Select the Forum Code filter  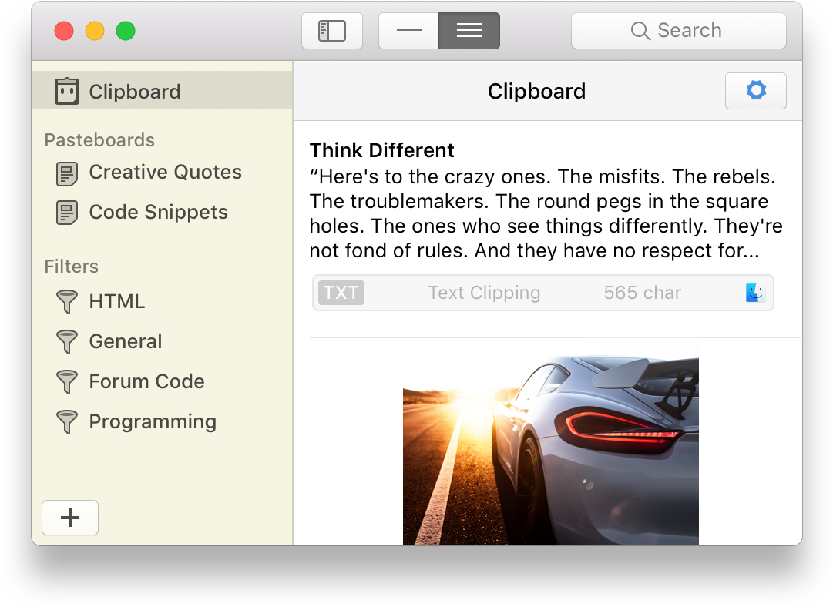click(146, 381)
